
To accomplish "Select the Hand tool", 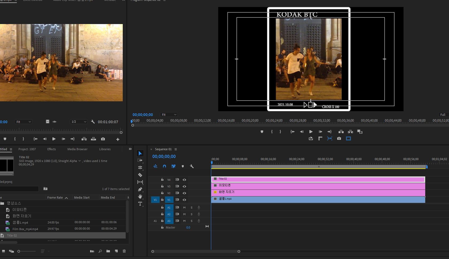I will click(x=140, y=197).
